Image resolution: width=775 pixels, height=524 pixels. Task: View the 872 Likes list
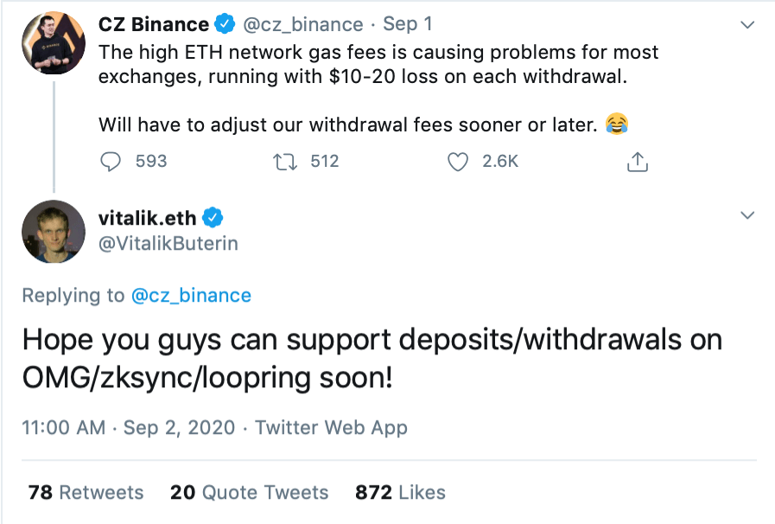pos(400,493)
